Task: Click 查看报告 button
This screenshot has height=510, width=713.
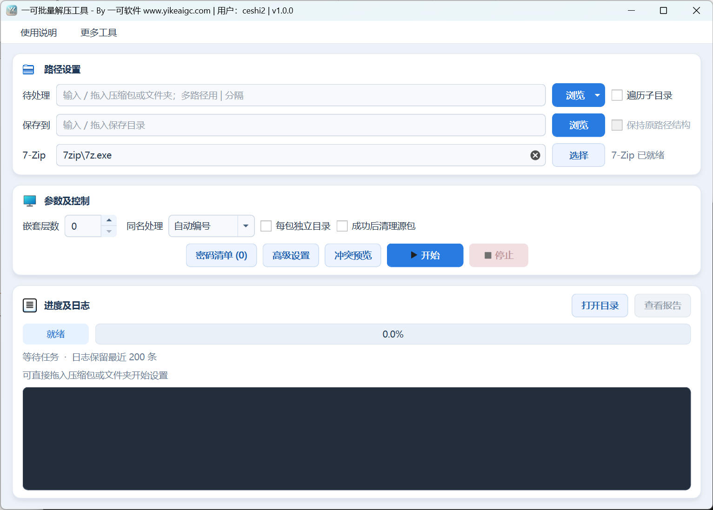Action: click(x=662, y=305)
